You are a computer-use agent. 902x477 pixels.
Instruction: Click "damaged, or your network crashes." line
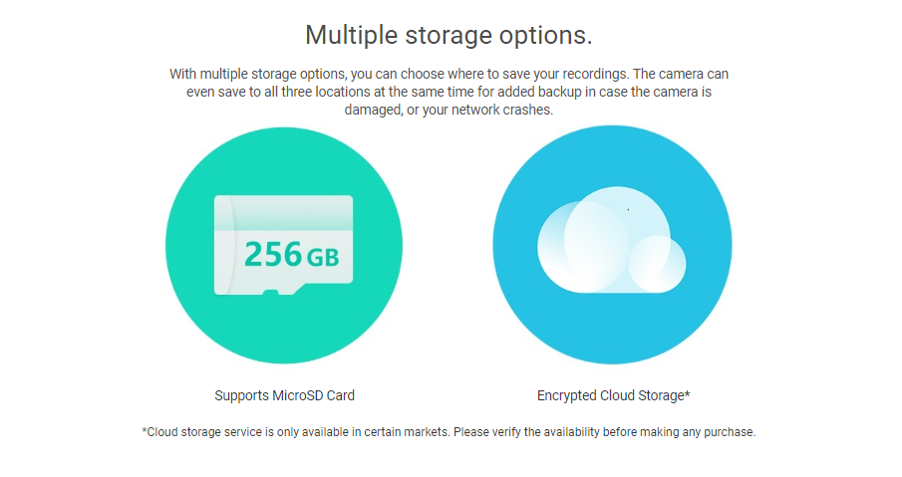tap(449, 110)
